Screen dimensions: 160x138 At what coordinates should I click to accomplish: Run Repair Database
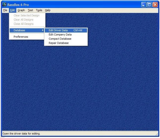click(59, 43)
